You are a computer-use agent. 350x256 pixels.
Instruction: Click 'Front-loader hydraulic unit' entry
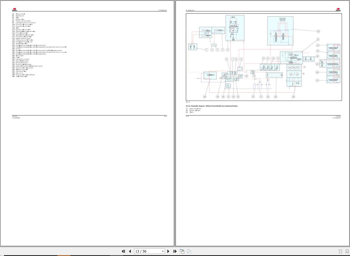pyautogui.click(x=24, y=42)
